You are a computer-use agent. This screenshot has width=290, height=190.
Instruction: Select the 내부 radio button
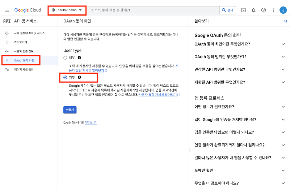65,58
